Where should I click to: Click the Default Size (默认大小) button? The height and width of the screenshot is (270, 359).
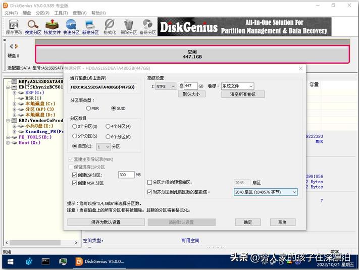[x=192, y=94]
